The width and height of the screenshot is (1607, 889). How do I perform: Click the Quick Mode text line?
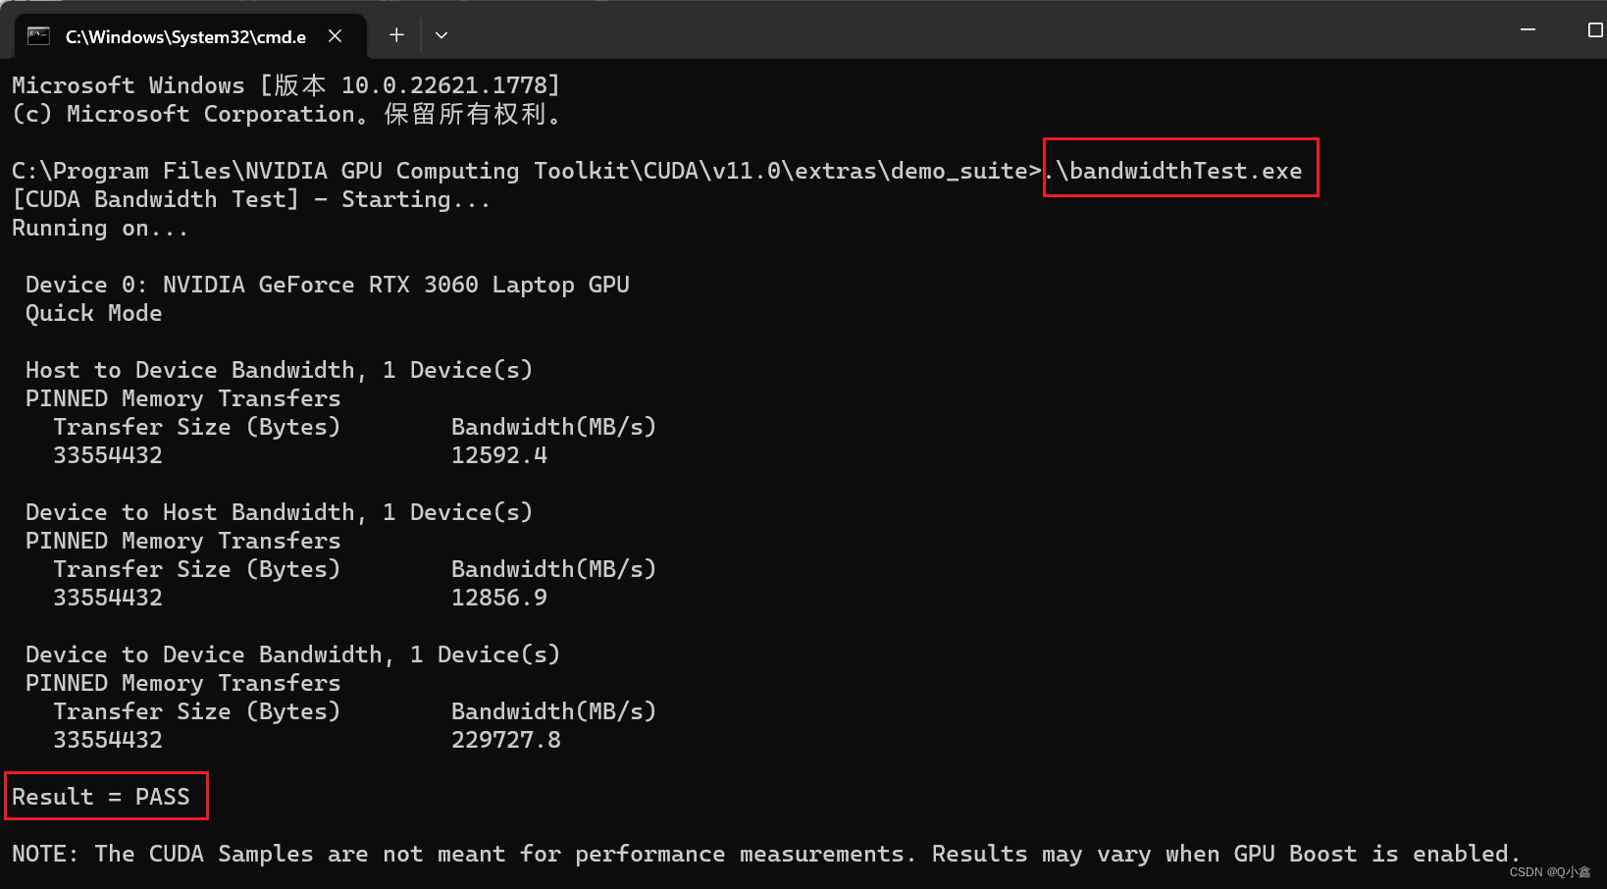pos(93,313)
